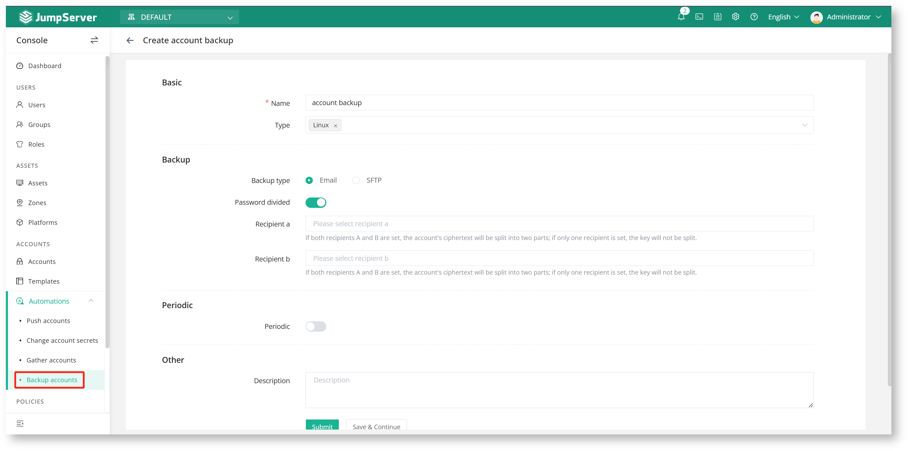
Task: Open system settings gear icon
Action: 736,17
